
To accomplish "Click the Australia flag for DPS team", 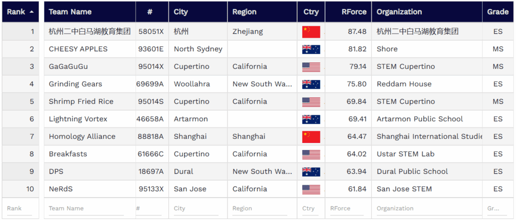I will (x=311, y=172).
